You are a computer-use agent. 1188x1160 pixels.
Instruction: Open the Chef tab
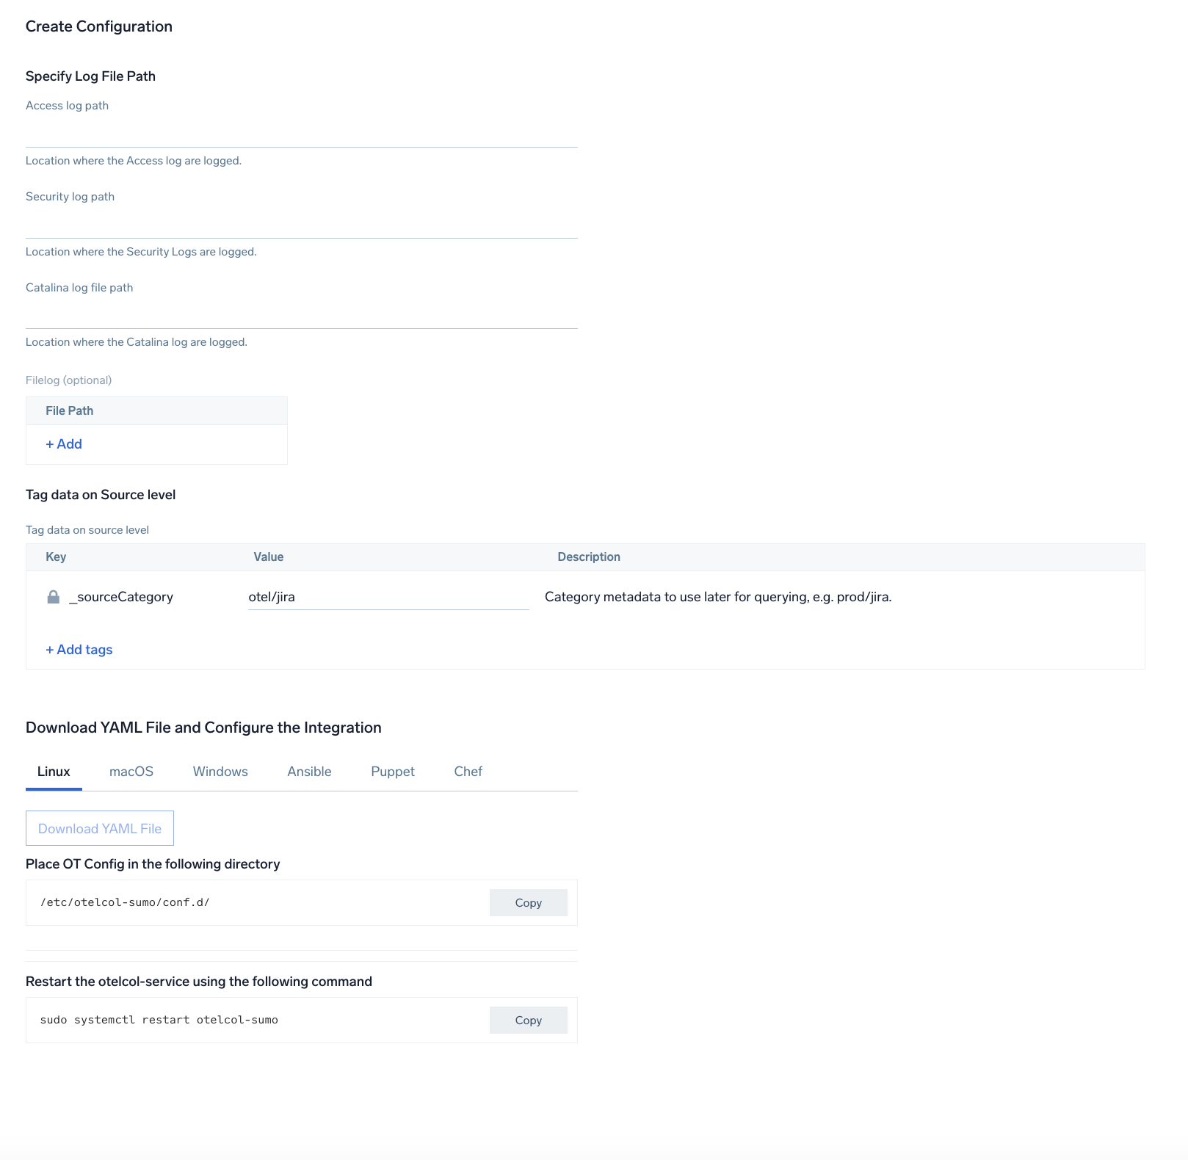click(468, 772)
